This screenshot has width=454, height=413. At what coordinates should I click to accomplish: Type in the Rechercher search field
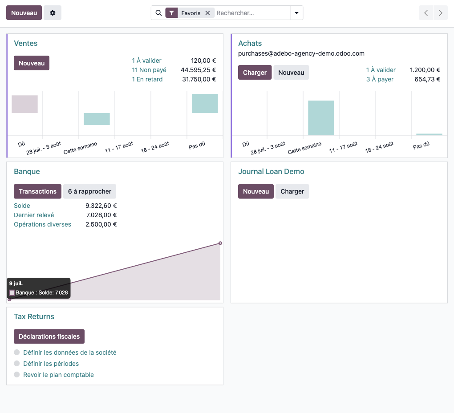point(251,13)
